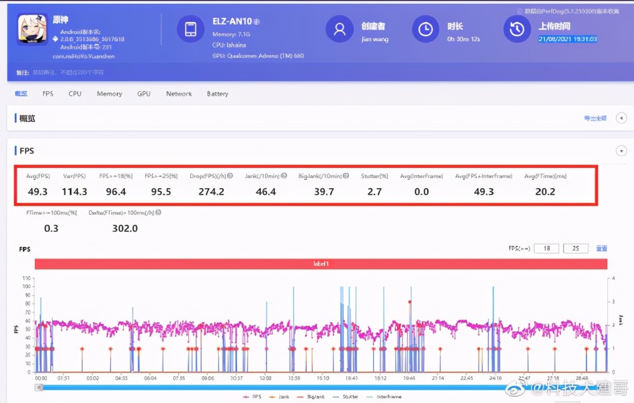The image size is (634, 403).
Task: Hide the InterFrame series in legend
Action: pyautogui.click(x=383, y=397)
